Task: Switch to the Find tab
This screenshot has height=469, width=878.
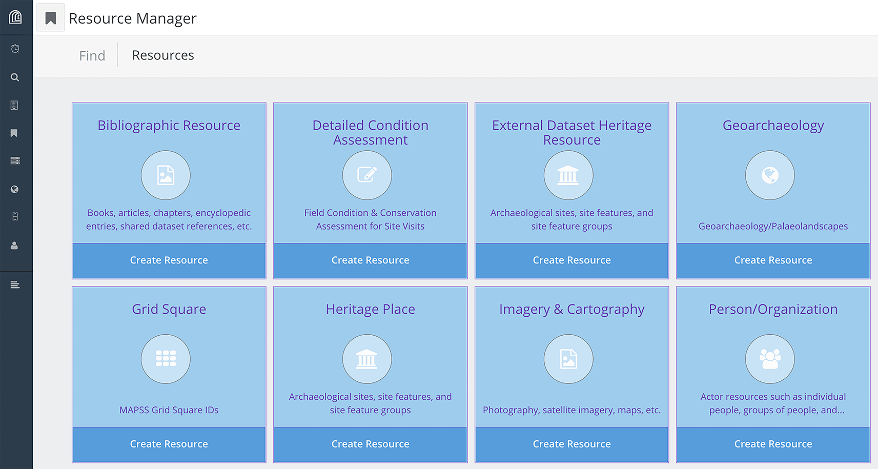Action: click(x=92, y=55)
